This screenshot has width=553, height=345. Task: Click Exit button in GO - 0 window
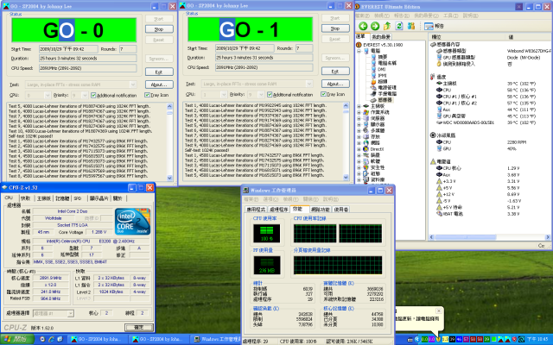tap(159, 72)
